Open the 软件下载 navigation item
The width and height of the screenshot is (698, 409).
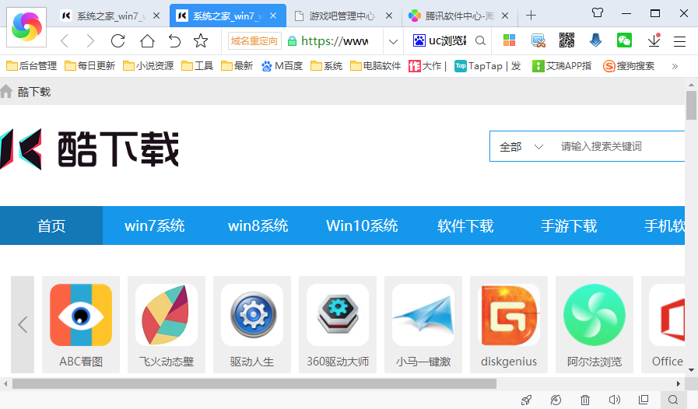[x=465, y=225]
